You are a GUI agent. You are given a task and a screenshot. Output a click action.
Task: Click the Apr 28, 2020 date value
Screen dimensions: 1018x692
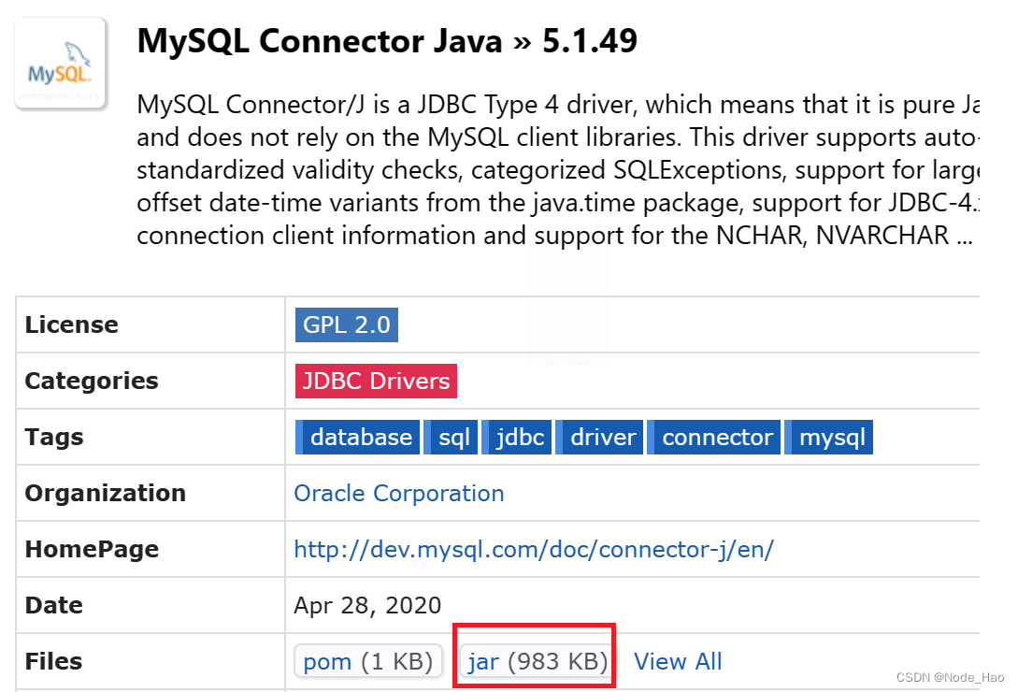pyautogui.click(x=367, y=605)
